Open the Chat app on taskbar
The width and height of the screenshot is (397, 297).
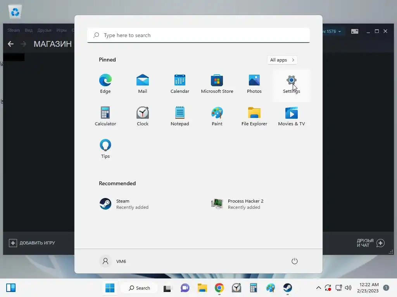(185, 288)
